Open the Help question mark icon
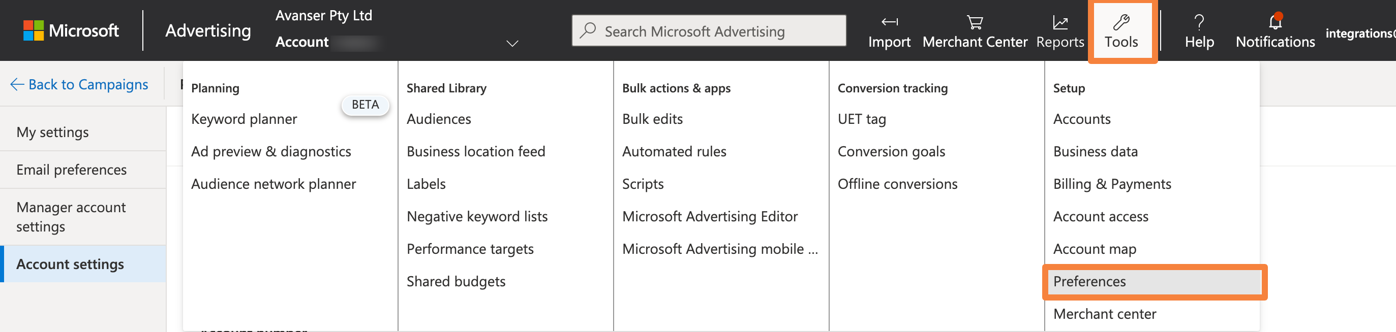The height and width of the screenshot is (332, 1396). pos(1199,22)
